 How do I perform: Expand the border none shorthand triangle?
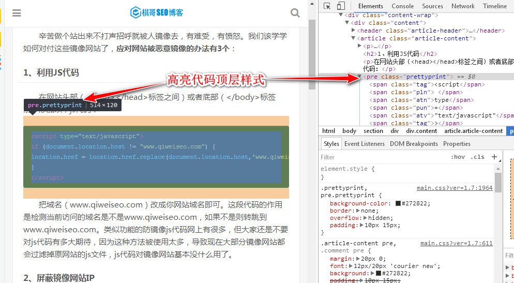(358, 211)
